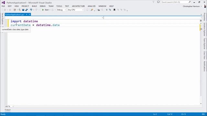Open the Class View side tab
Screen dimensions: 207x116
pos(204,55)
